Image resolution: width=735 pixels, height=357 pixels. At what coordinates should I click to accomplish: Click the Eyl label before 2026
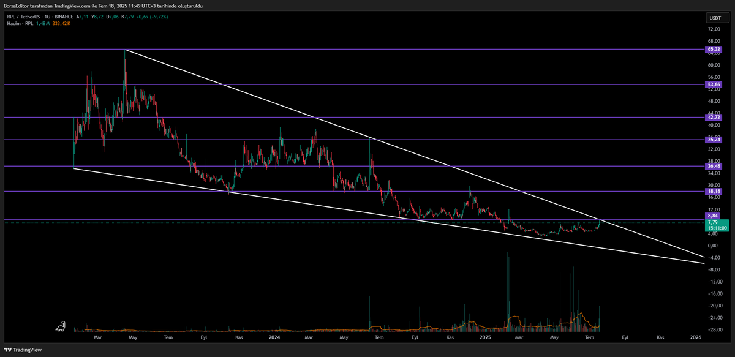coord(625,337)
